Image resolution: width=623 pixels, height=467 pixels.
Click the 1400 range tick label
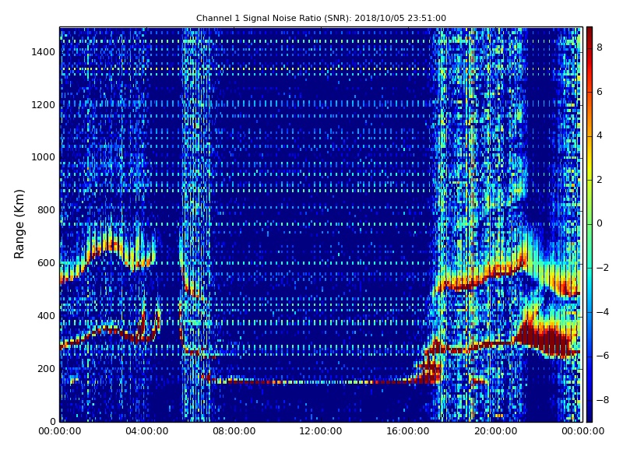click(44, 52)
